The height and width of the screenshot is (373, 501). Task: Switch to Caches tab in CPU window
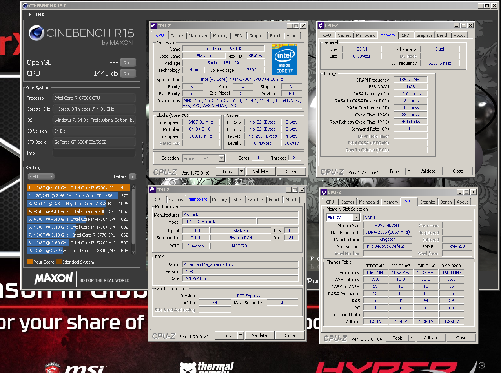(177, 36)
